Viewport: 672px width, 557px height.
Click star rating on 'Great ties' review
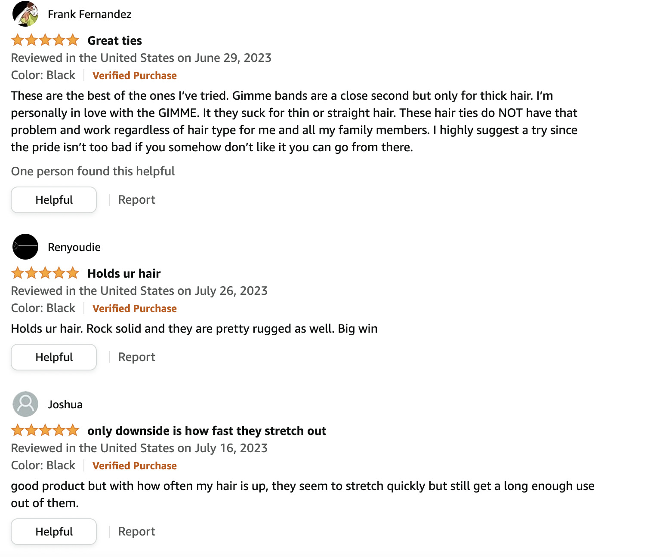point(45,40)
